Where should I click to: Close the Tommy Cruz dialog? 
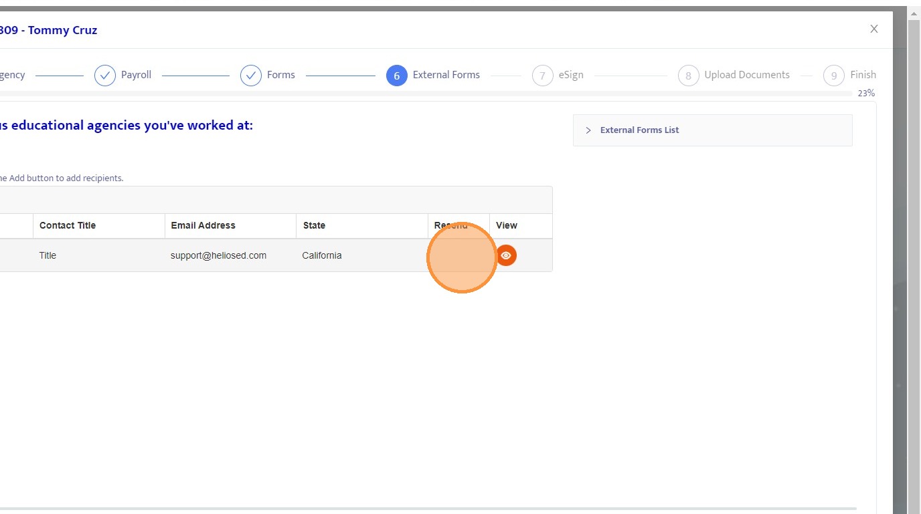(873, 29)
